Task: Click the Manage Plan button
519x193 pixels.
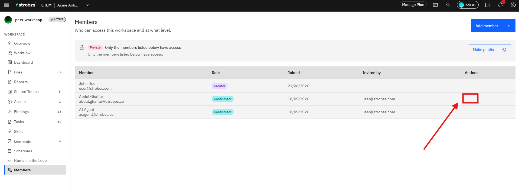Action: [413, 5]
